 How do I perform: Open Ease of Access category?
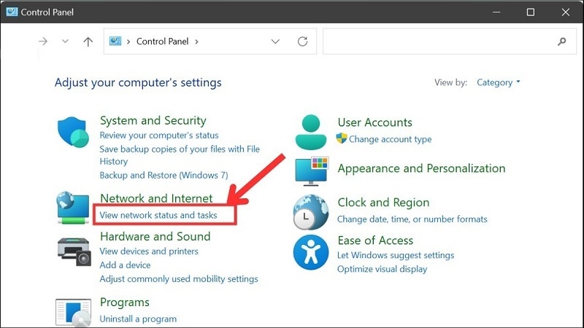tap(375, 241)
